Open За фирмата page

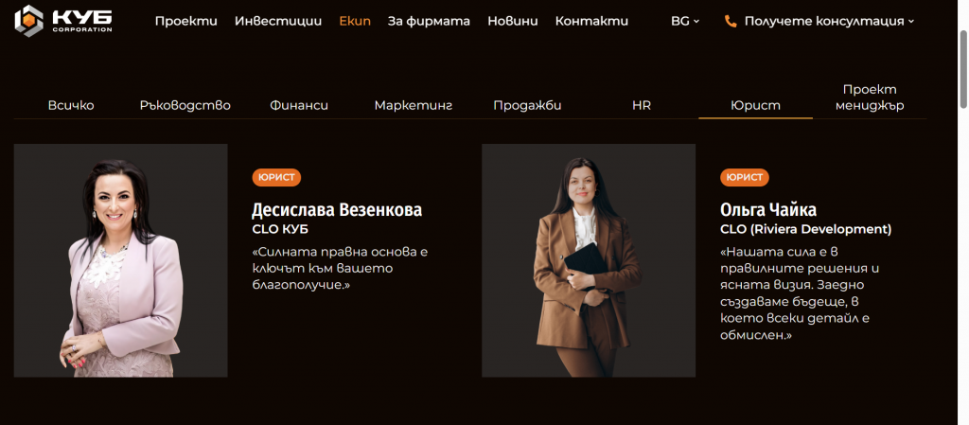click(x=429, y=21)
